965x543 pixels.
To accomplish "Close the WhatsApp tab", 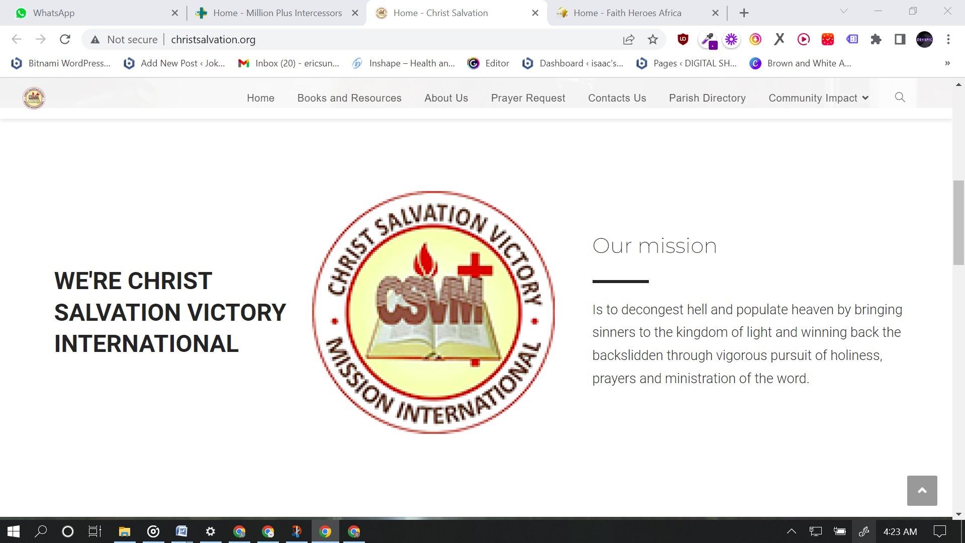I will tap(175, 13).
